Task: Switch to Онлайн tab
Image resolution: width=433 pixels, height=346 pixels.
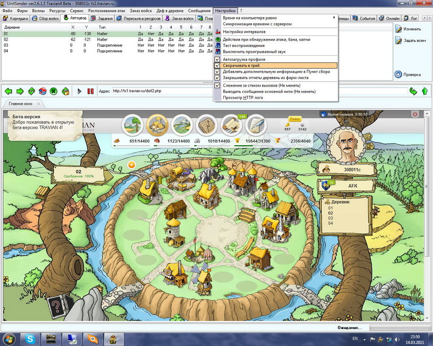Action: tap(389, 19)
